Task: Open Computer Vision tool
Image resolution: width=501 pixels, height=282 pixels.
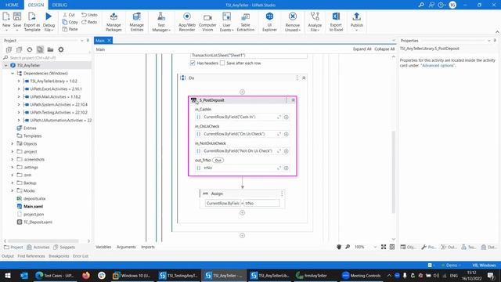Action: coord(207,22)
